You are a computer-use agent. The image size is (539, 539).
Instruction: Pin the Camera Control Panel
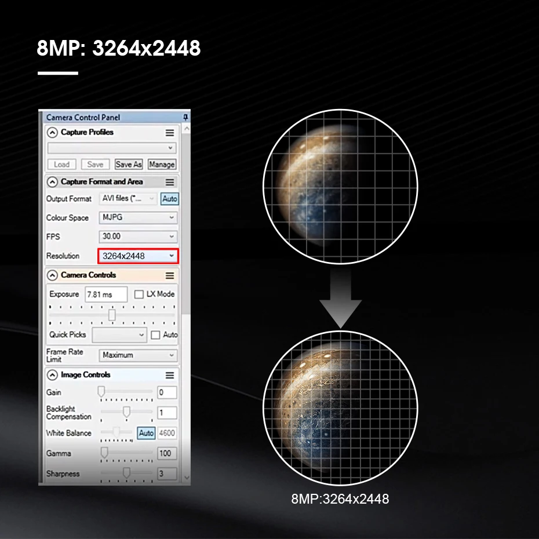pyautogui.click(x=185, y=117)
